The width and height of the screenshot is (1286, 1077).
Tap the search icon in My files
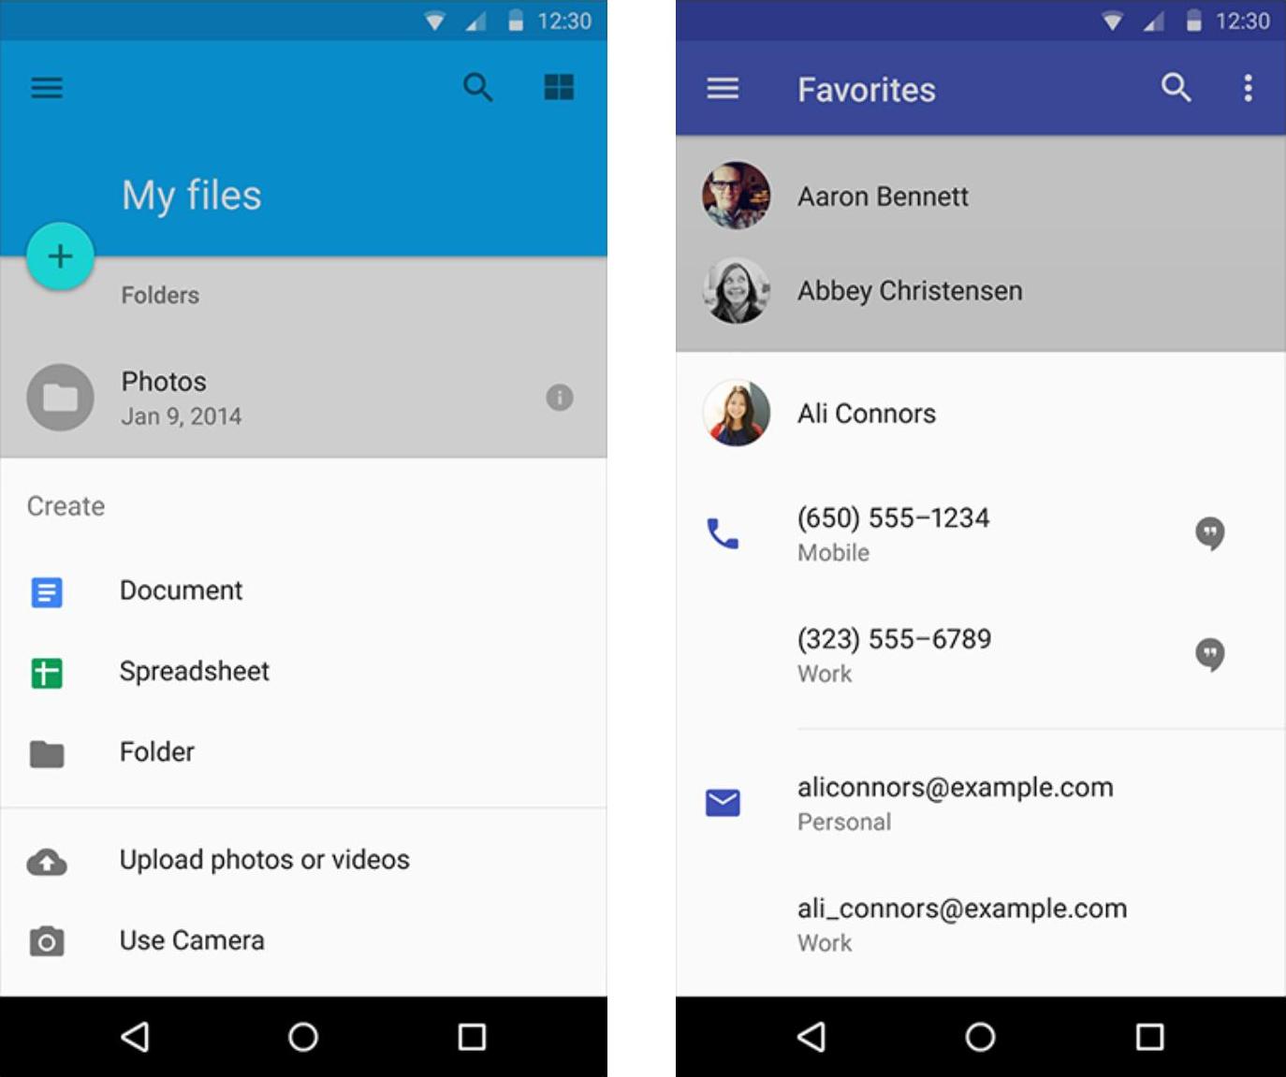pos(477,88)
